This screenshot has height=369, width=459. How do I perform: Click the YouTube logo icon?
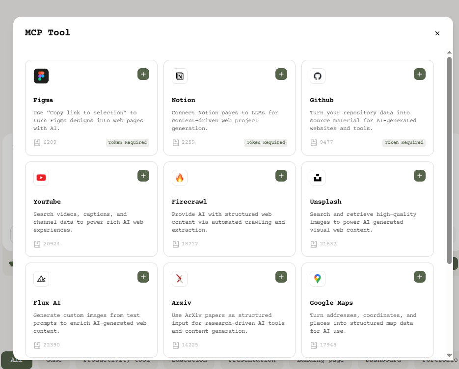pos(41,178)
